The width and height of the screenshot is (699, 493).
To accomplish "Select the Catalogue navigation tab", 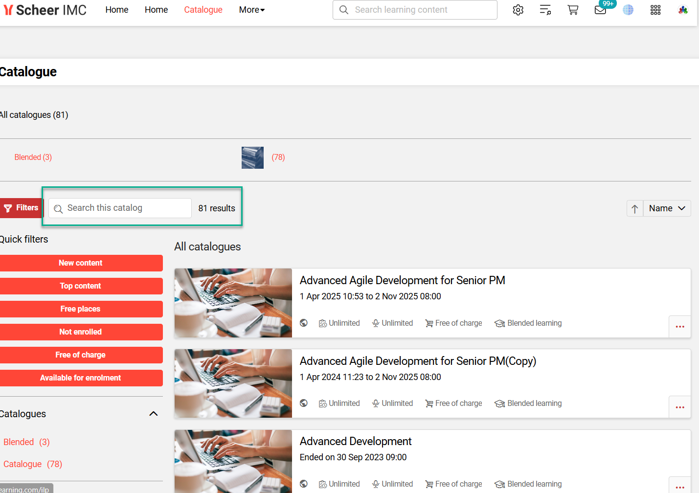I will tap(203, 10).
